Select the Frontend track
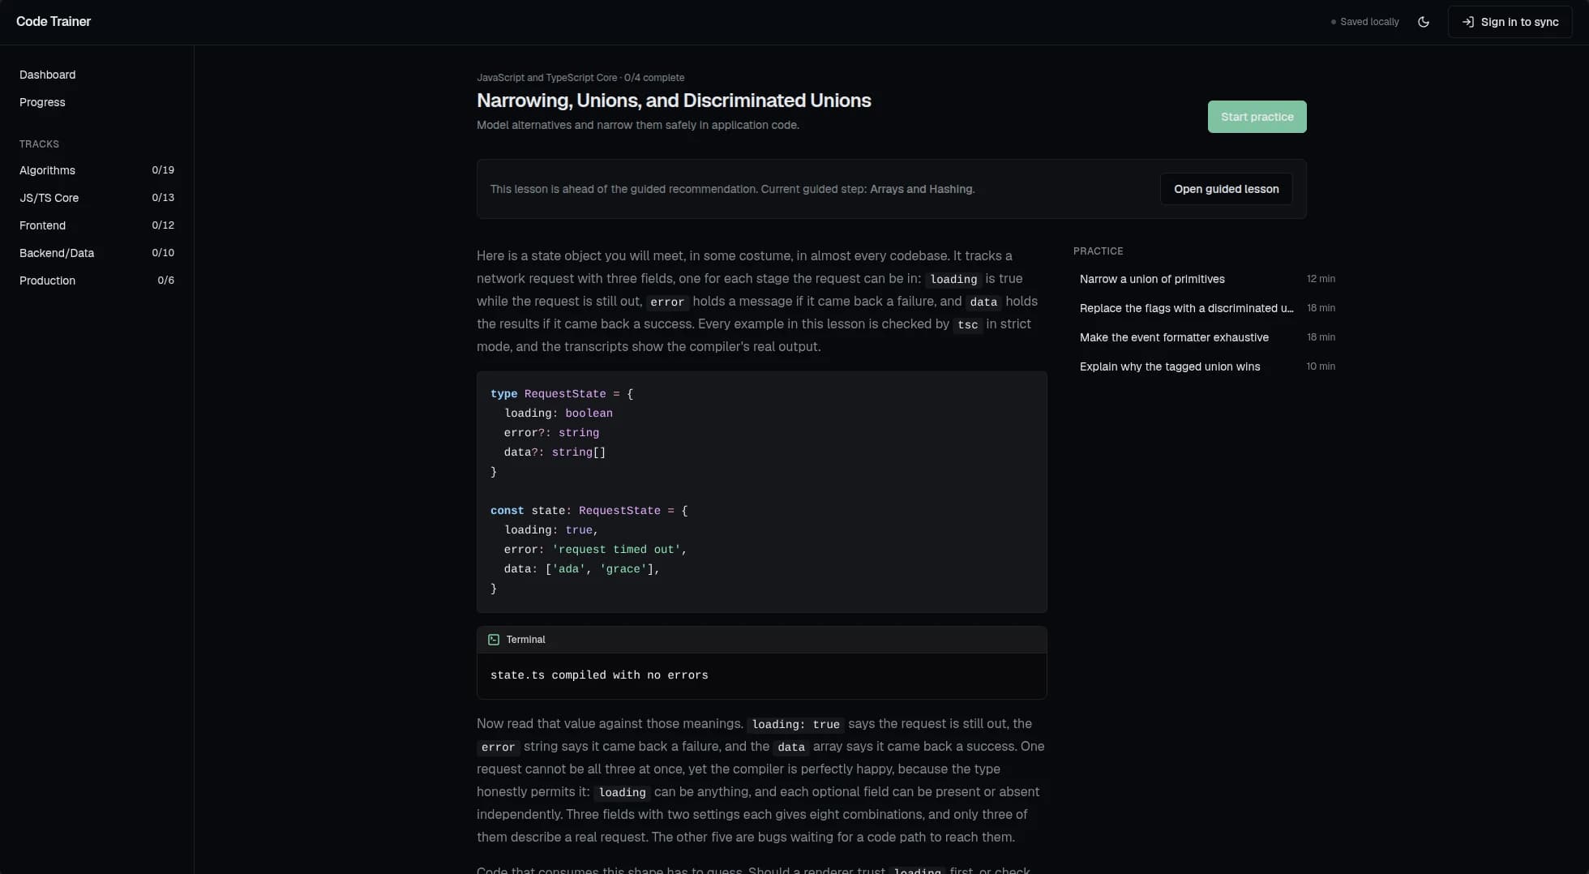The height and width of the screenshot is (874, 1589). [x=96, y=225]
